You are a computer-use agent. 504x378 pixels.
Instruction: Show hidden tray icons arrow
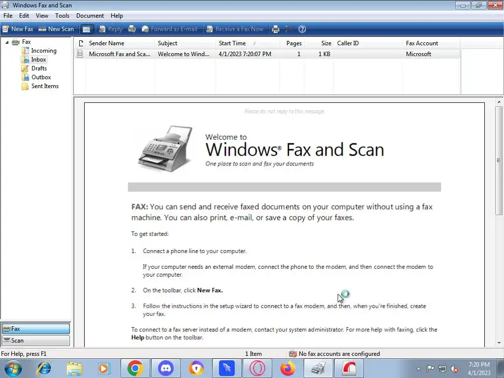point(418,369)
